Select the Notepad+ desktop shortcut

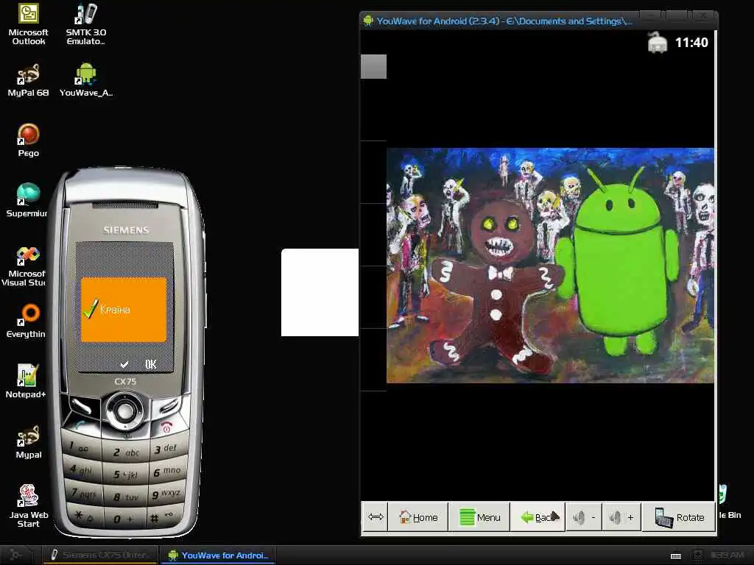coord(26,382)
